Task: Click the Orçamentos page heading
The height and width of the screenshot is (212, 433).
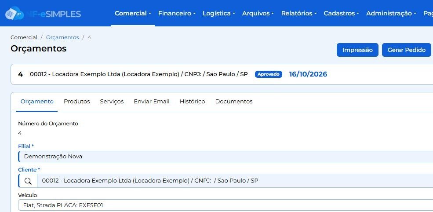Action: (x=39, y=49)
